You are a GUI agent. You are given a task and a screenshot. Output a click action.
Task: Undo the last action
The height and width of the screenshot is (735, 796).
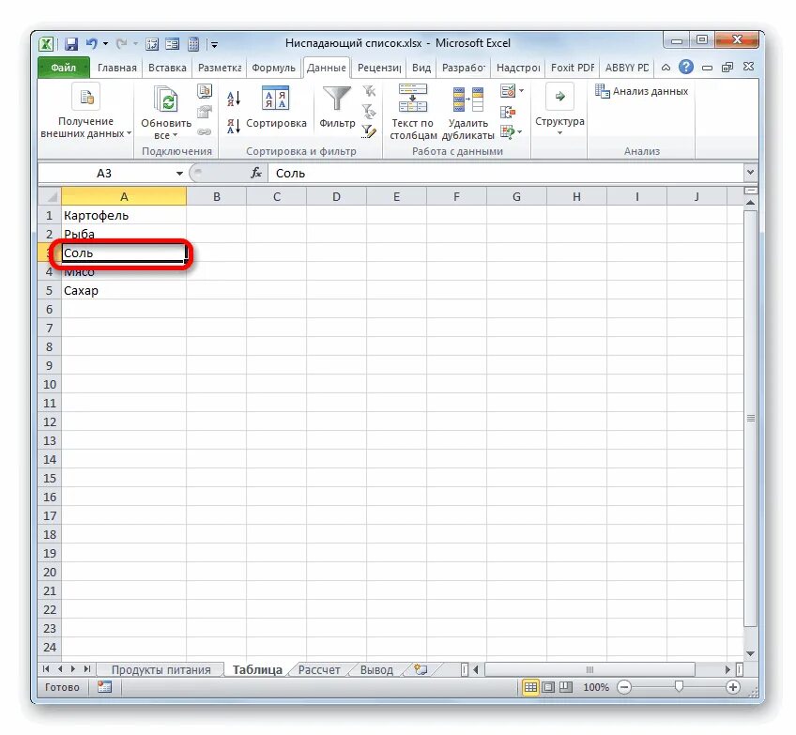[91, 44]
